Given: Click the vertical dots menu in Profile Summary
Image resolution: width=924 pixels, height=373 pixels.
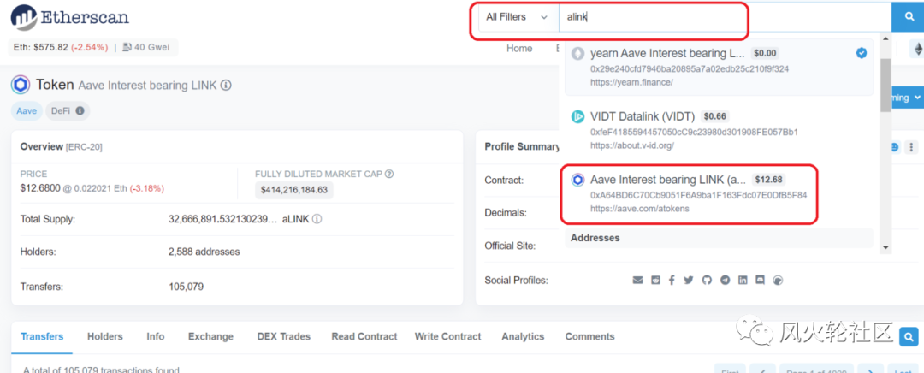Looking at the screenshot, I should (911, 147).
